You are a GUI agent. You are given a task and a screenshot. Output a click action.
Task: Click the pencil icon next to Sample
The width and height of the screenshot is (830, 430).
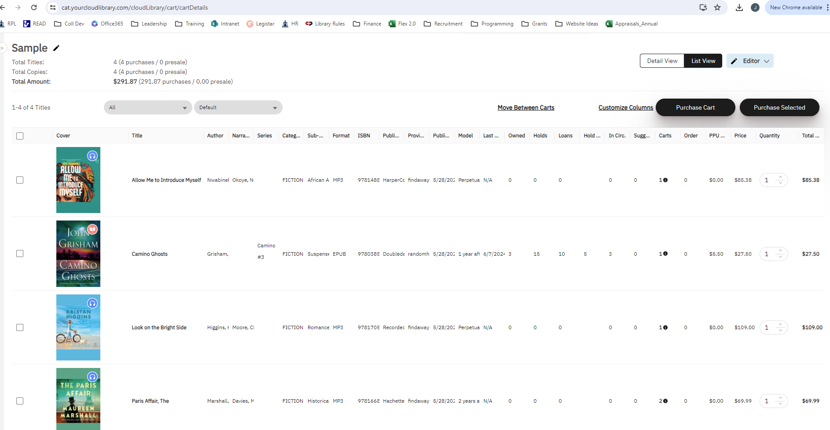[x=56, y=48]
